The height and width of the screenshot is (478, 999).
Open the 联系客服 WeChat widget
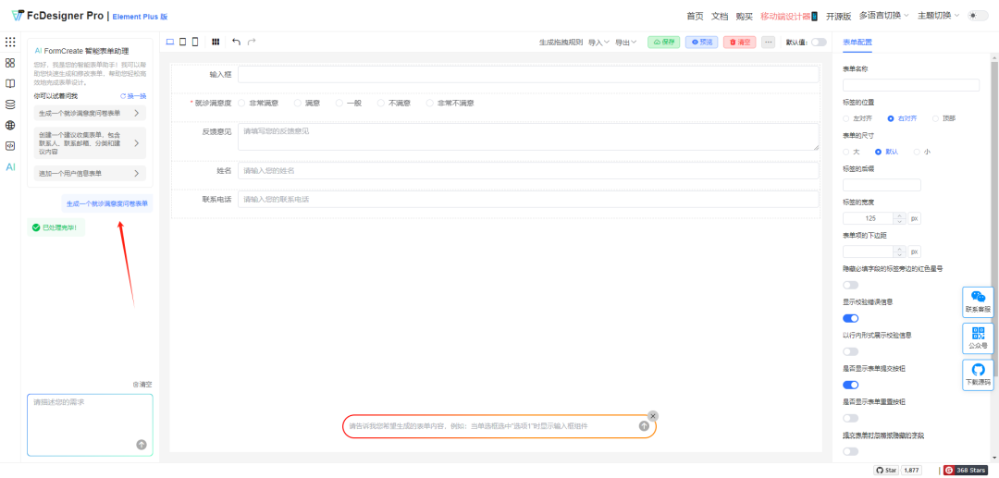[x=978, y=301]
